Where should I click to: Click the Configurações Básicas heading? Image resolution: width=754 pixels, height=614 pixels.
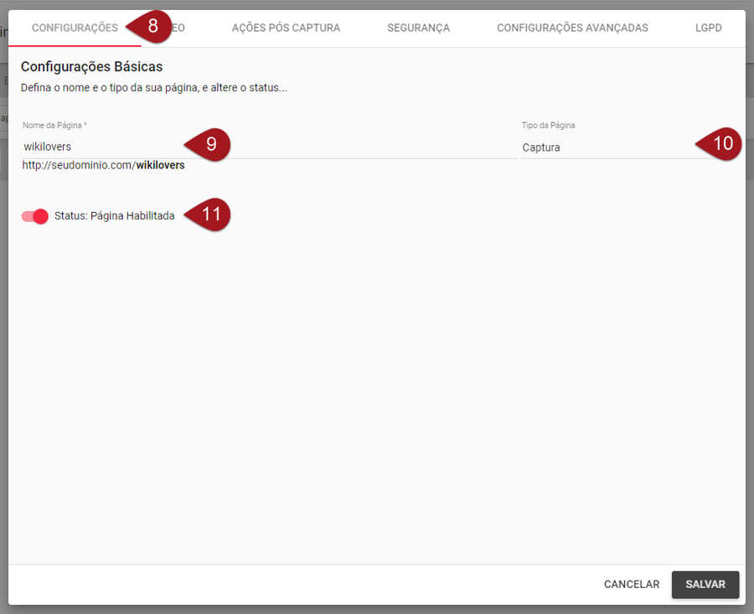(x=91, y=66)
